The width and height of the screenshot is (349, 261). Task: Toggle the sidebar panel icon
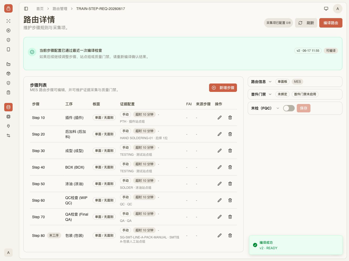coord(26,9)
